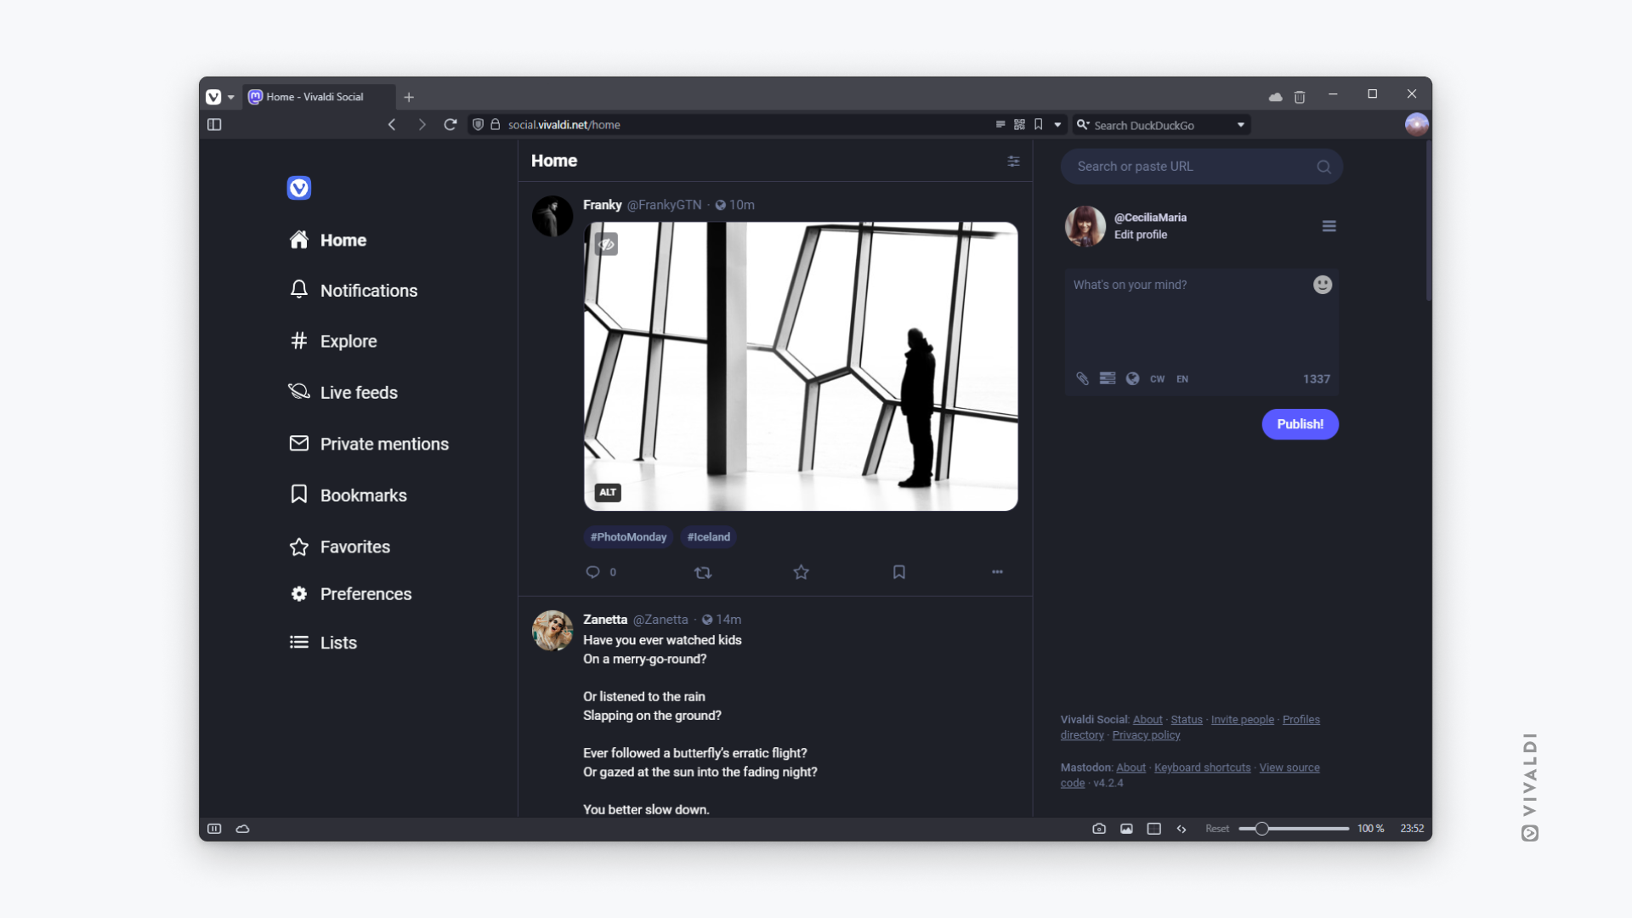Open the Explore section
This screenshot has width=1632, height=918.
(348, 341)
